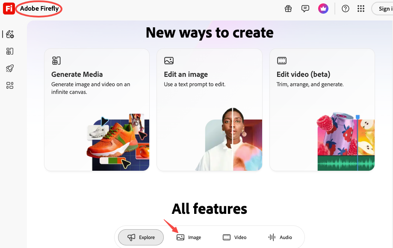Switch to the Image tab
Image resolution: width=393 pixels, height=248 pixels.
(189, 237)
